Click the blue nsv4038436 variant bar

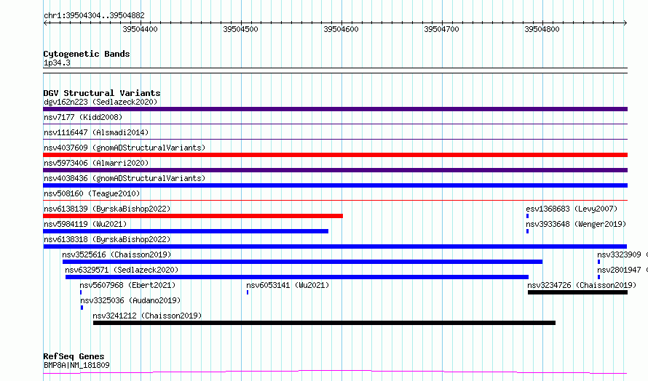click(x=335, y=185)
